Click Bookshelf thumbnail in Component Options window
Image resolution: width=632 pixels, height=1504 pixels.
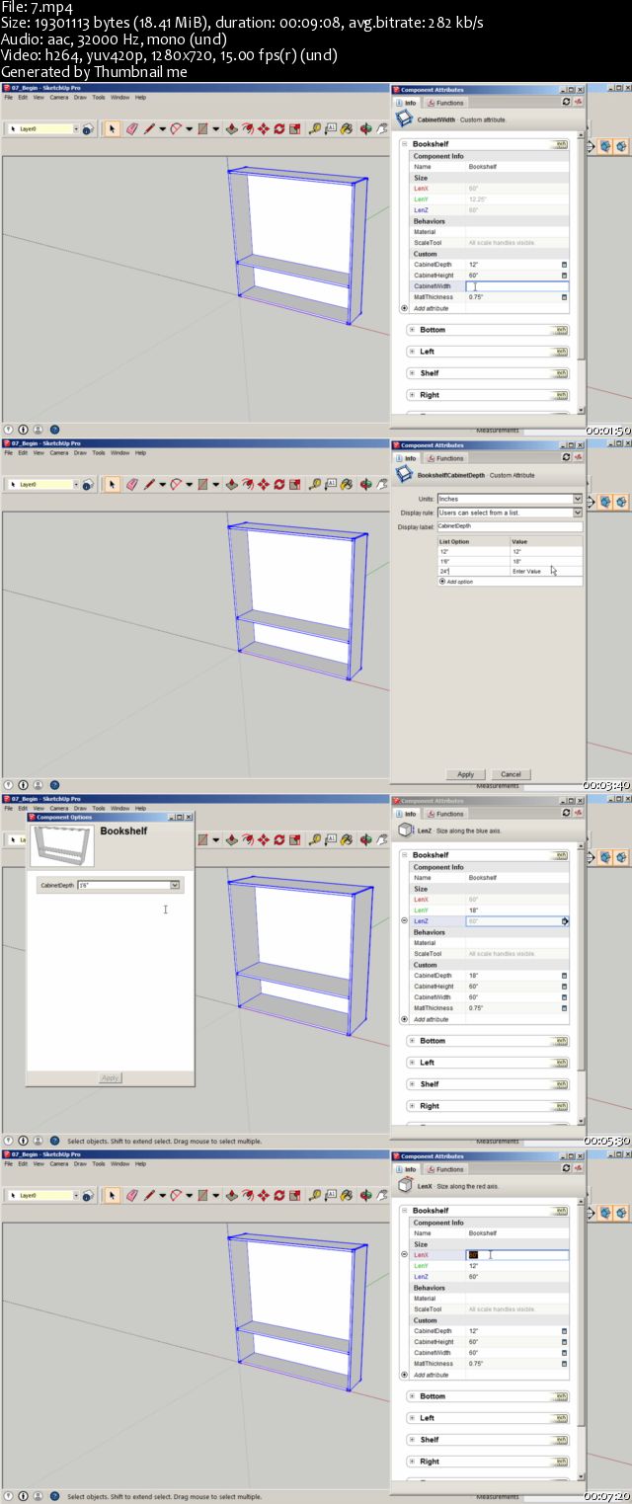(63, 846)
